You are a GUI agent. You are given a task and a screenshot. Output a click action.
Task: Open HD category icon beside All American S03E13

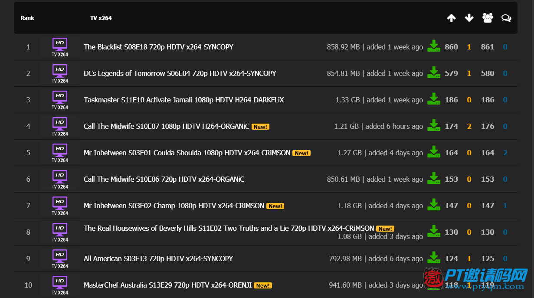click(60, 259)
